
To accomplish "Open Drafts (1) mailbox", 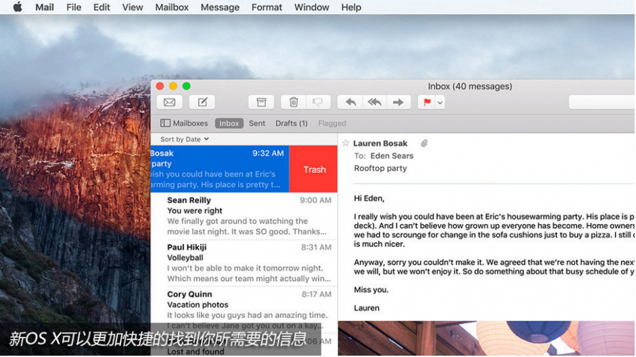I will point(291,123).
